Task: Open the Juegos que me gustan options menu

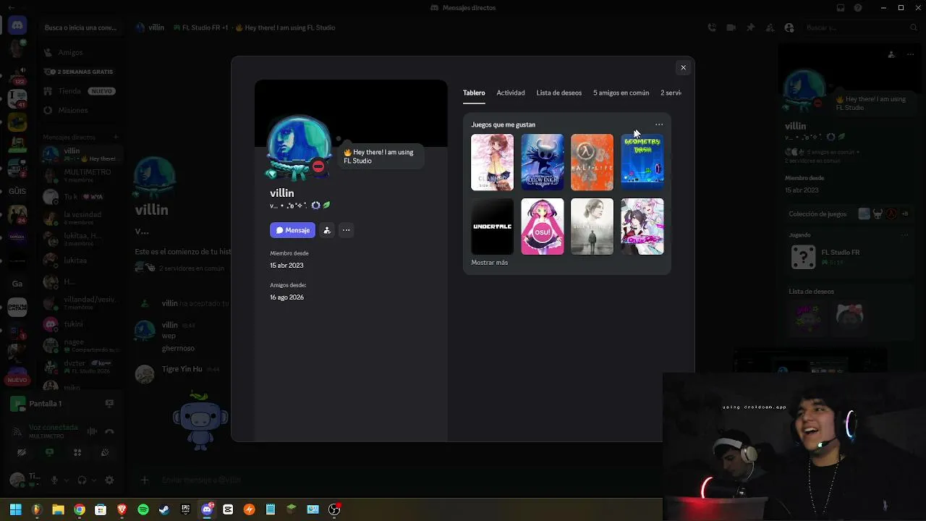Action: (659, 124)
